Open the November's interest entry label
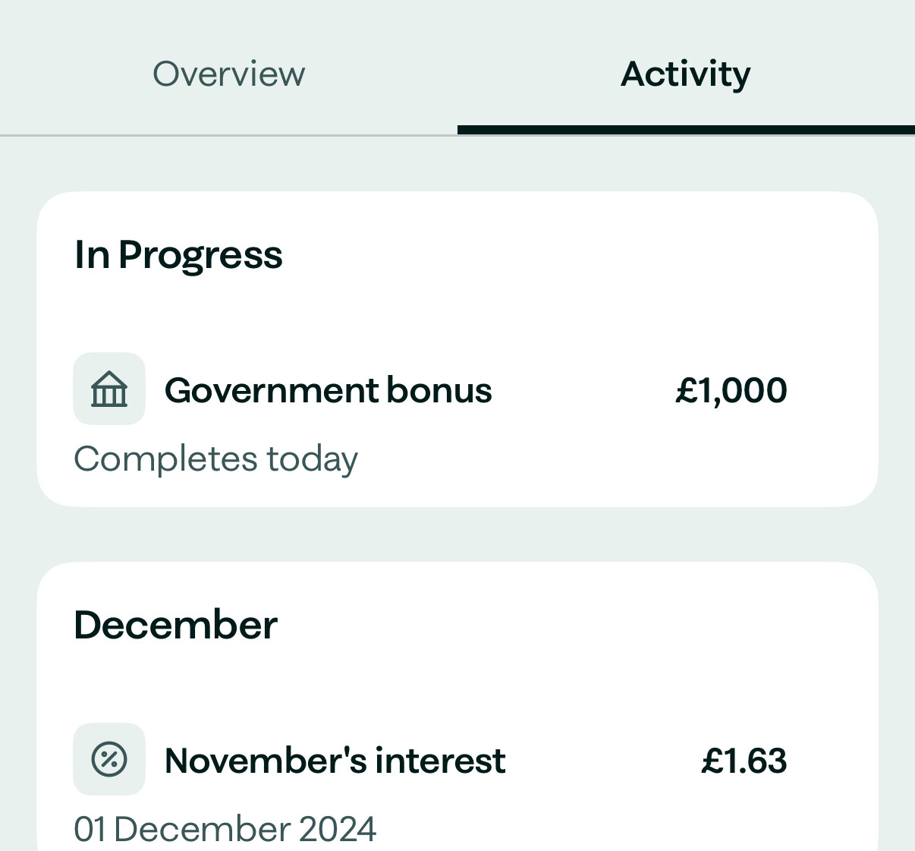 tap(335, 761)
